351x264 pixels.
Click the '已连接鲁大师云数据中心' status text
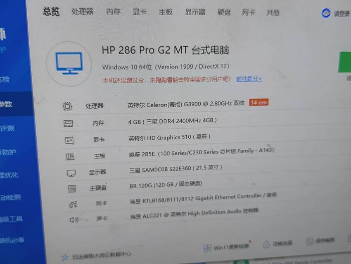(102, 255)
